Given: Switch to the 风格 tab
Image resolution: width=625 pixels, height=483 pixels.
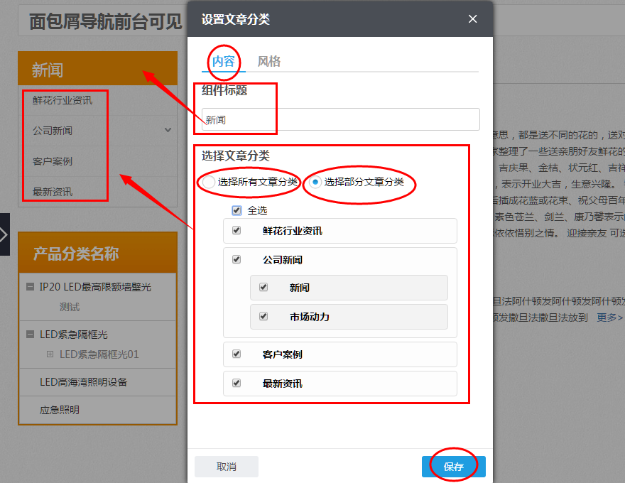Looking at the screenshot, I should (268, 62).
